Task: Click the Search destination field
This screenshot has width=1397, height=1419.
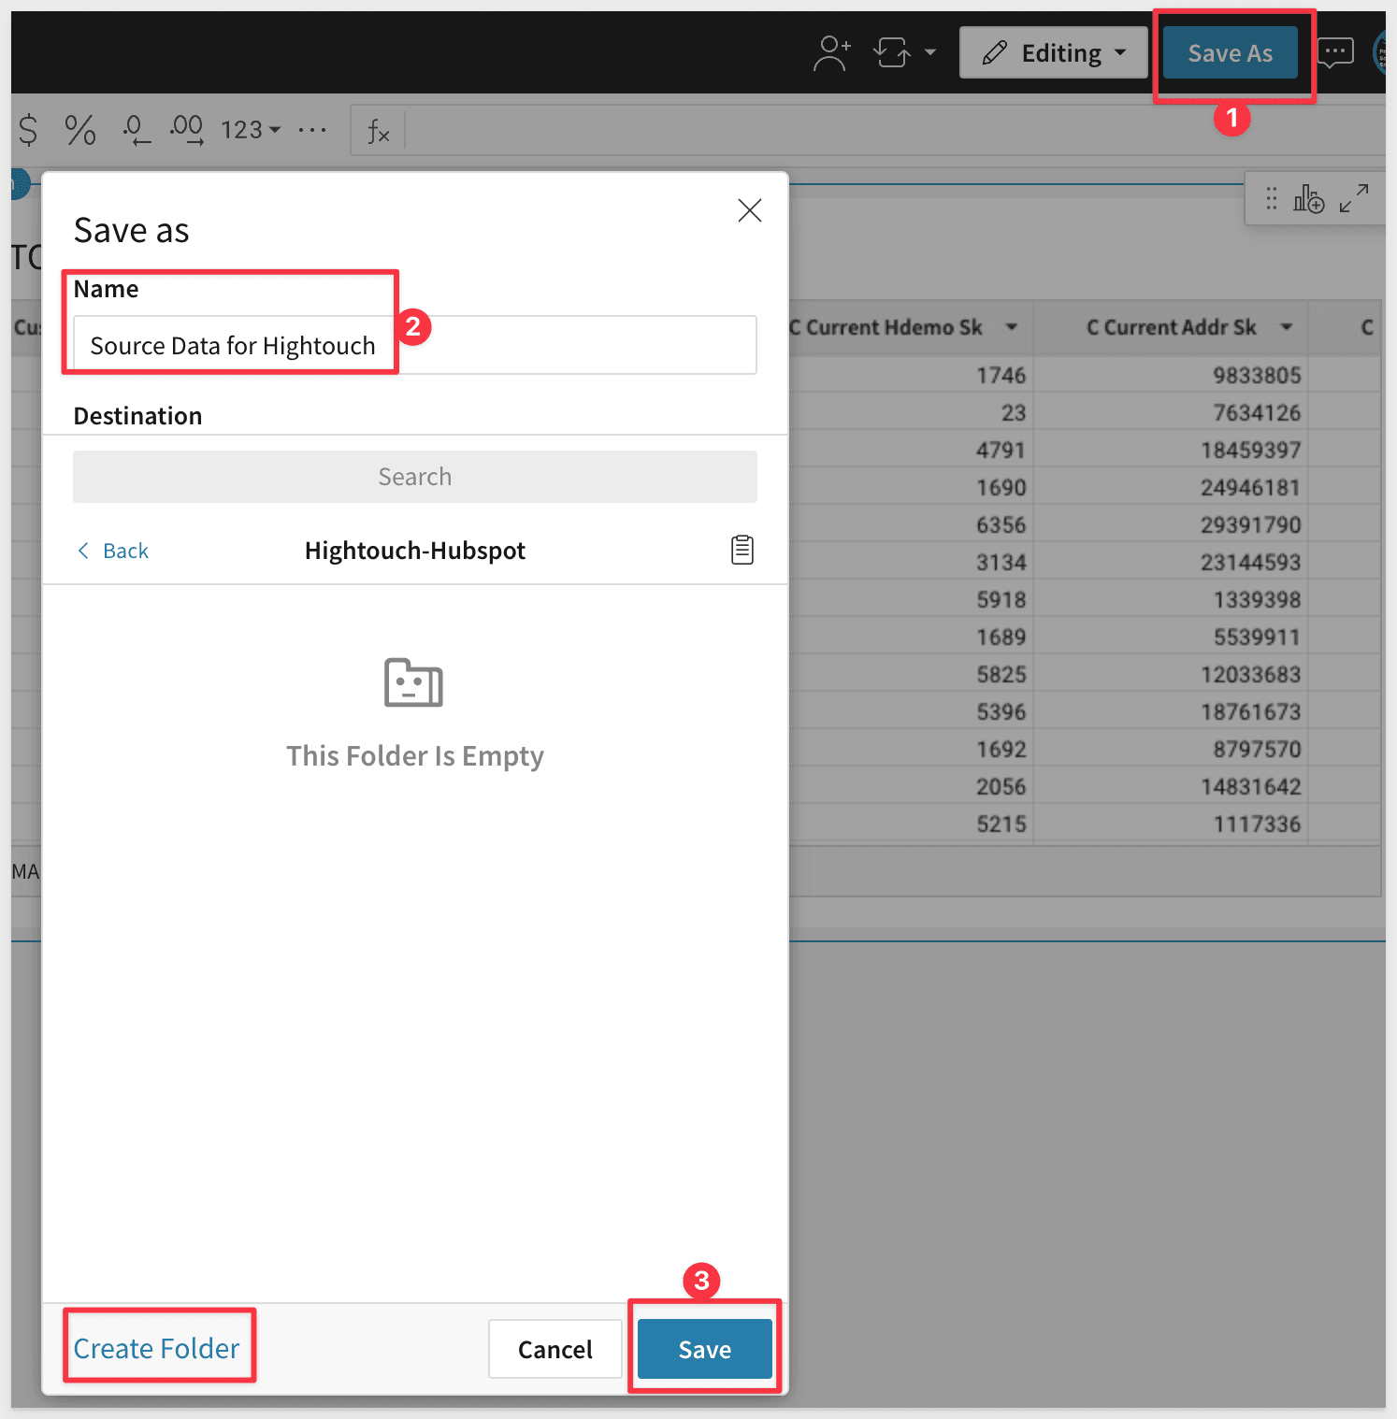Action: coord(414,477)
